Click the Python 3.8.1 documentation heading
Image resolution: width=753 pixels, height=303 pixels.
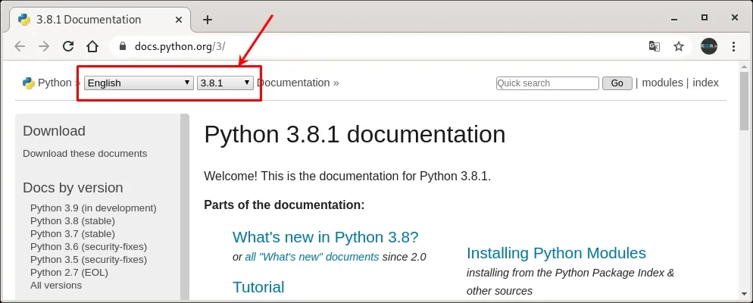point(355,134)
